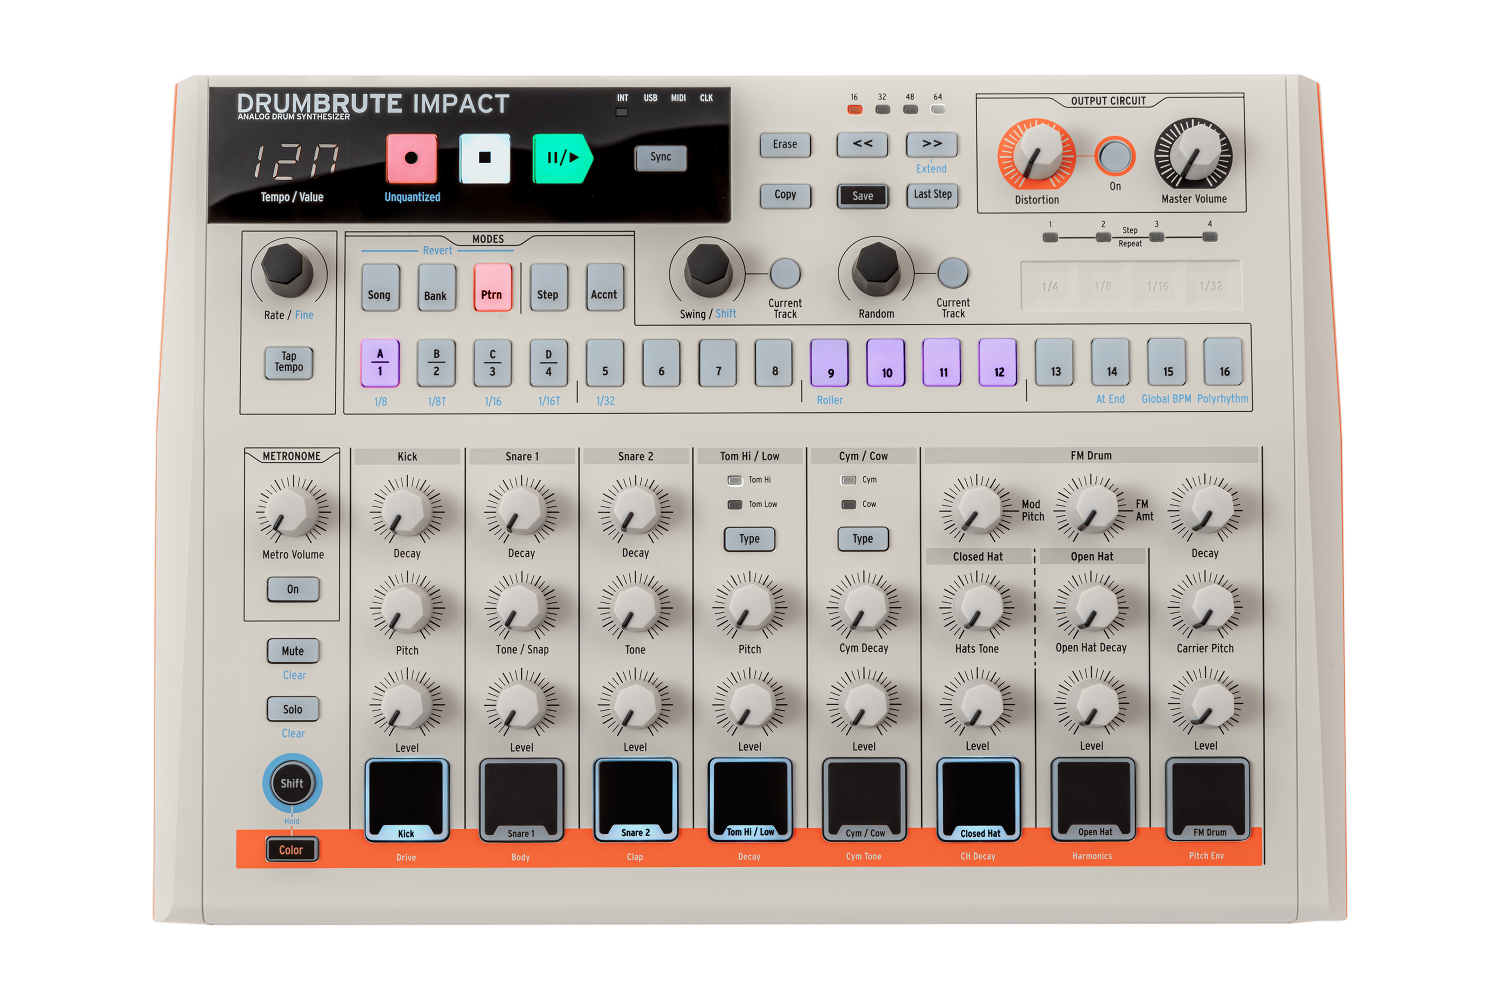The height and width of the screenshot is (1000, 1500).
Task: Click the Sync button
Action: click(660, 157)
